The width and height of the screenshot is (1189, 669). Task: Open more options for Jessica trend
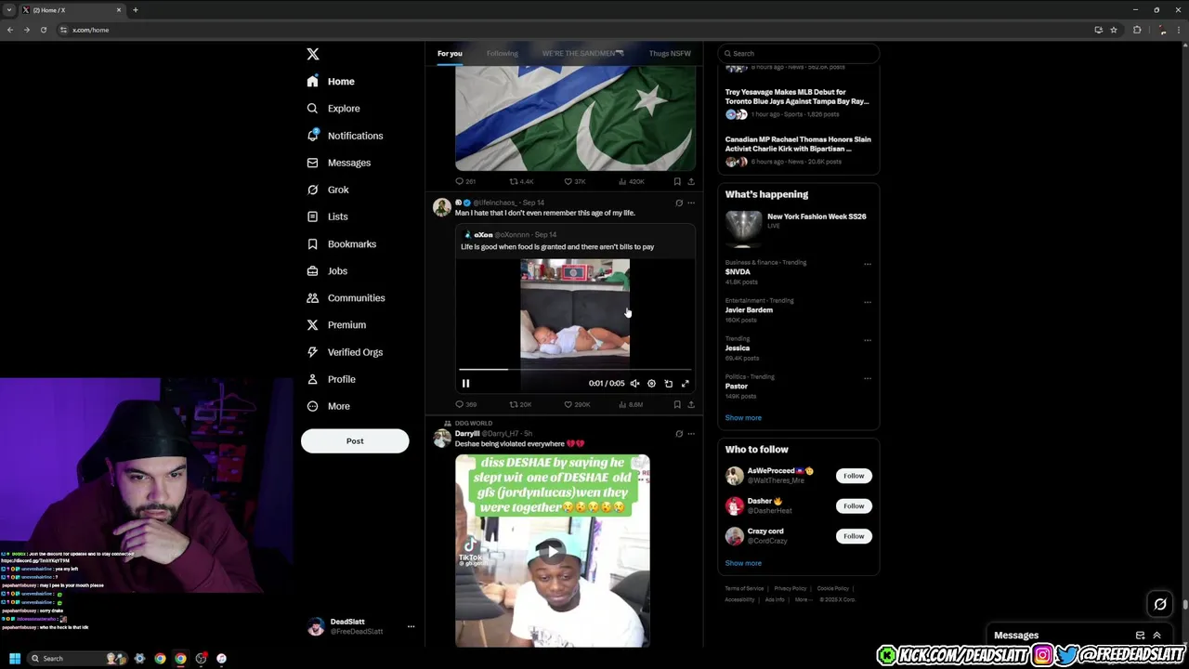pyautogui.click(x=868, y=340)
